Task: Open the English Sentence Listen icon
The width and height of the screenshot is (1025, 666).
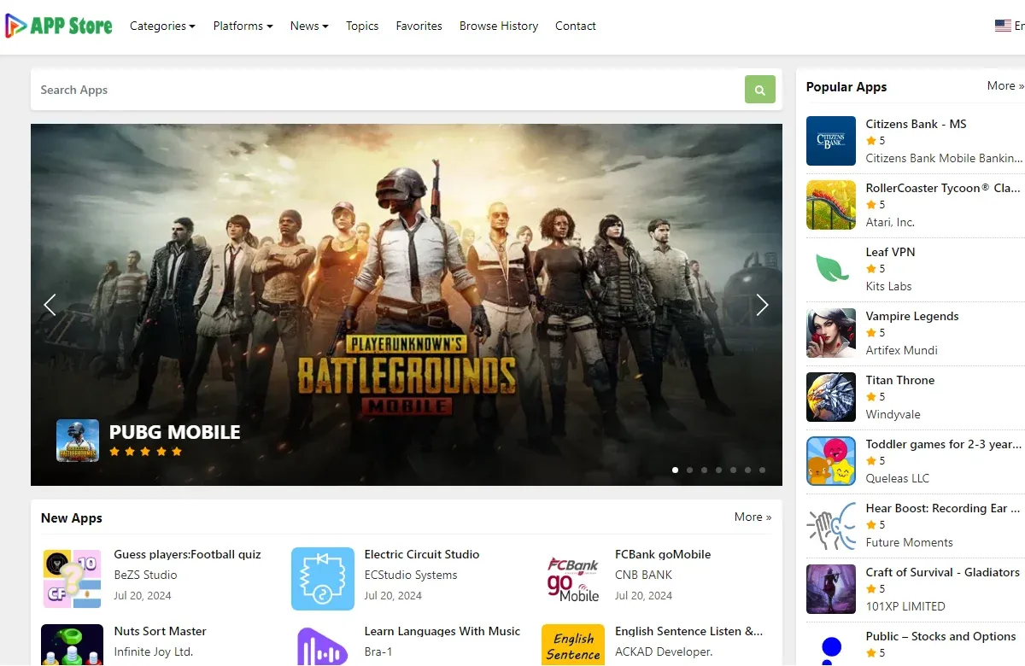Action: [573, 645]
